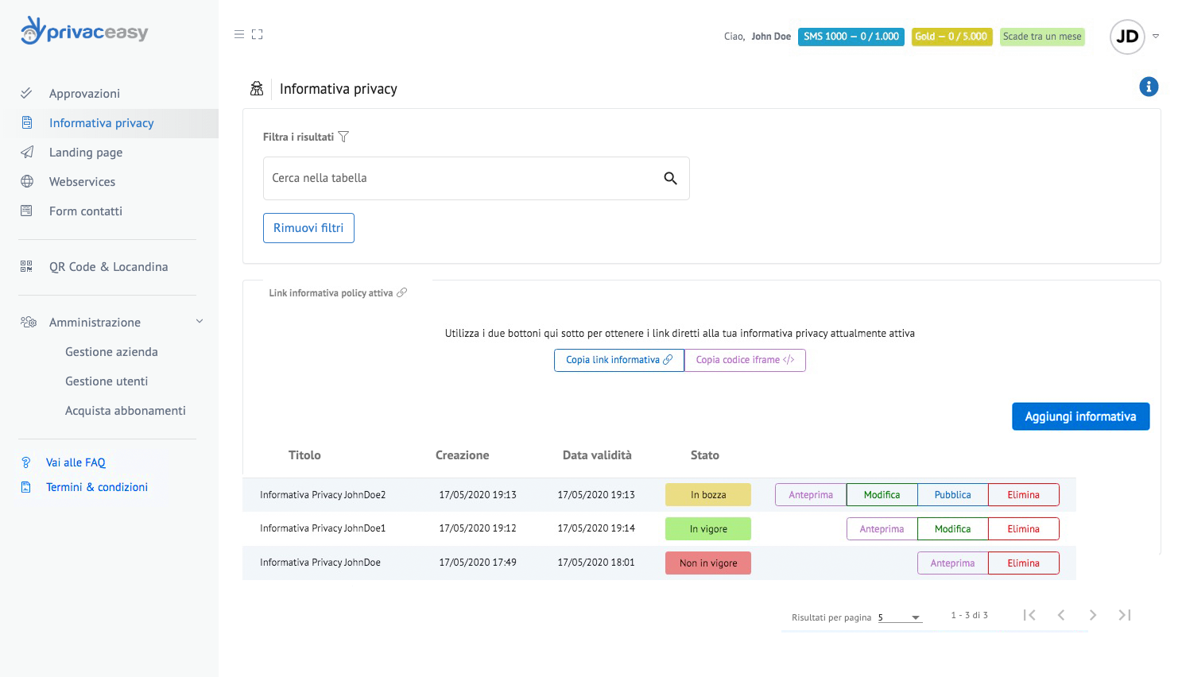This screenshot has height=677, width=1182.
Task: Click the Aggiungi informativa button
Action: pos(1079,416)
